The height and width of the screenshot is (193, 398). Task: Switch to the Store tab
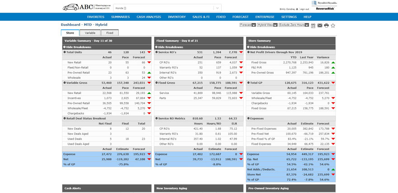[70, 33]
